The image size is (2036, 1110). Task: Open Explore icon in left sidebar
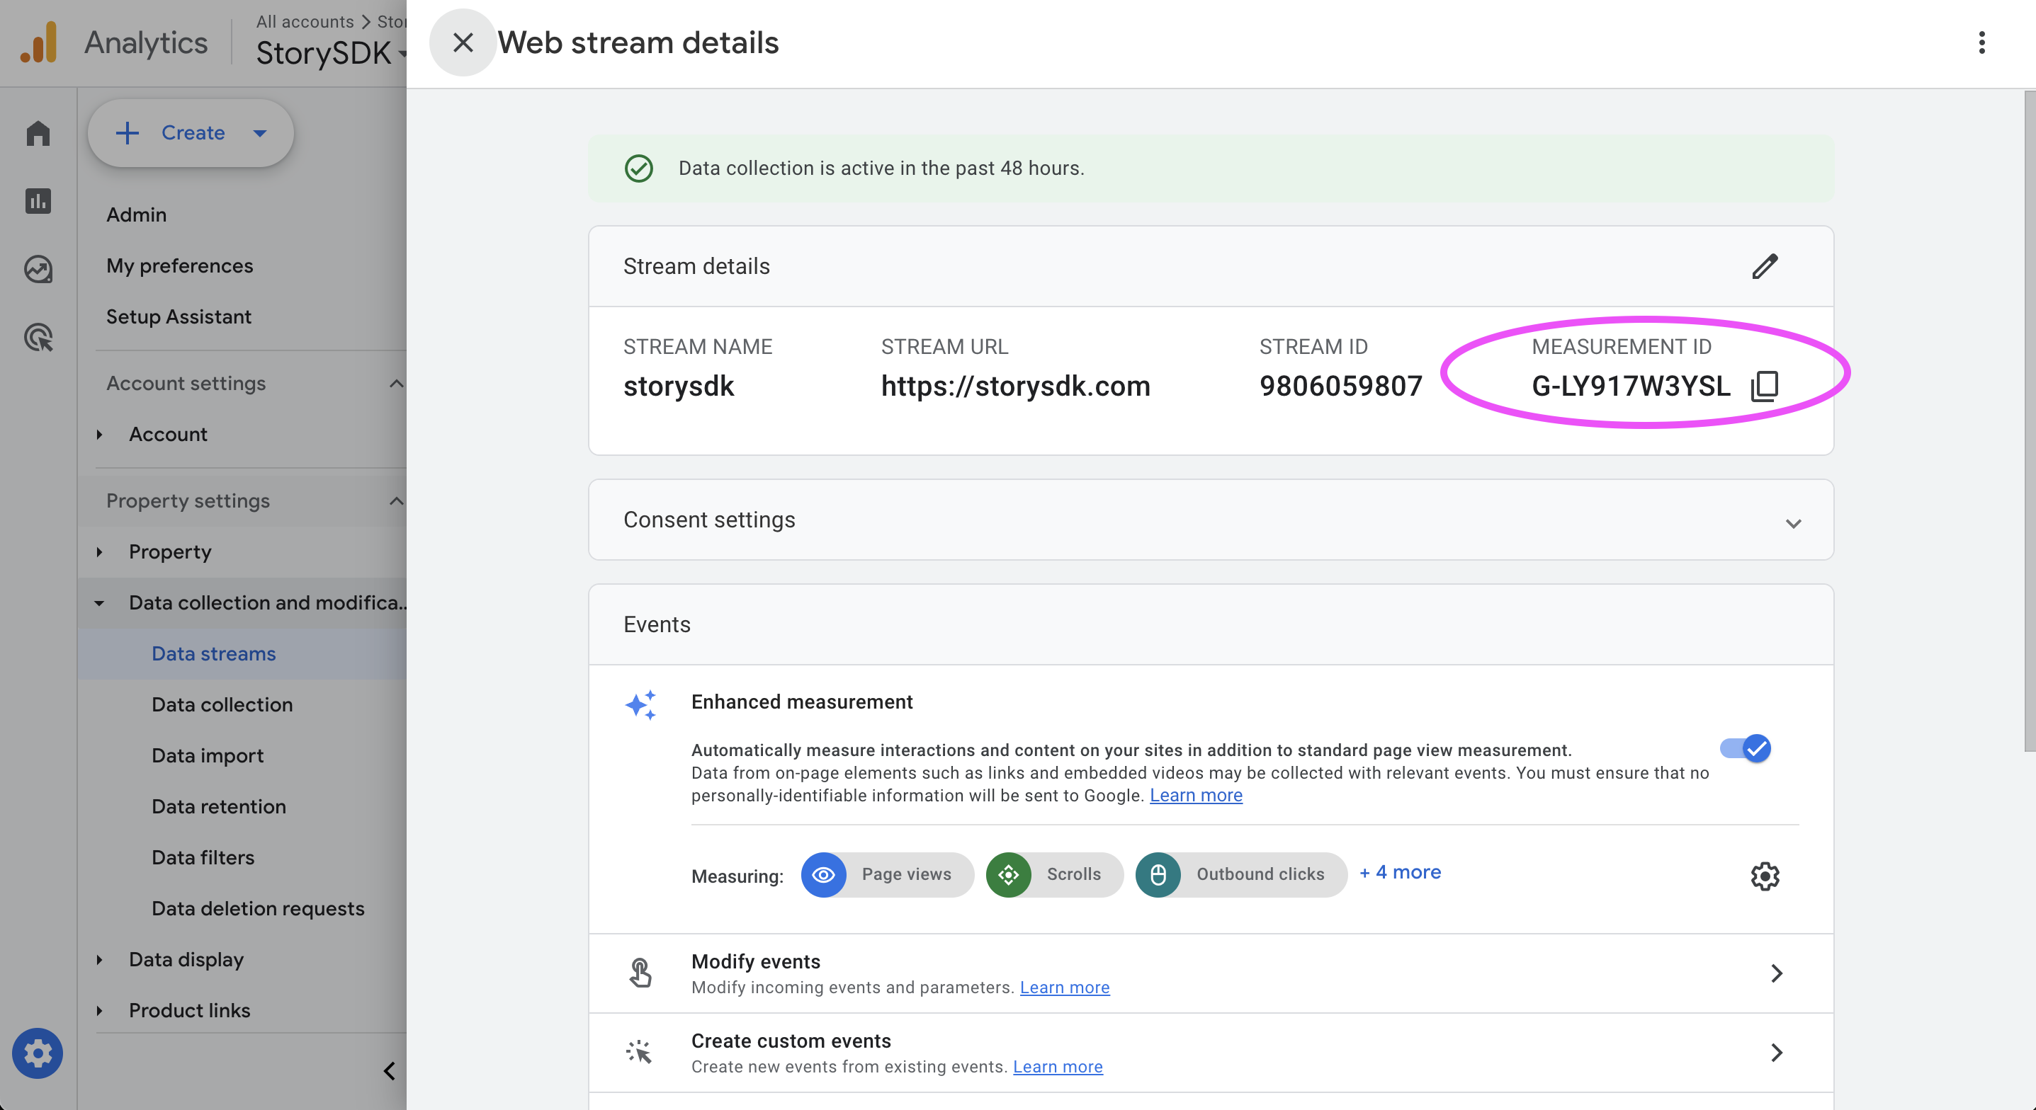click(x=38, y=270)
